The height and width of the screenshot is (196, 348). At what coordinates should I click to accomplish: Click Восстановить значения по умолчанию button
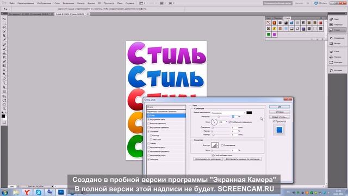[x=243, y=159]
